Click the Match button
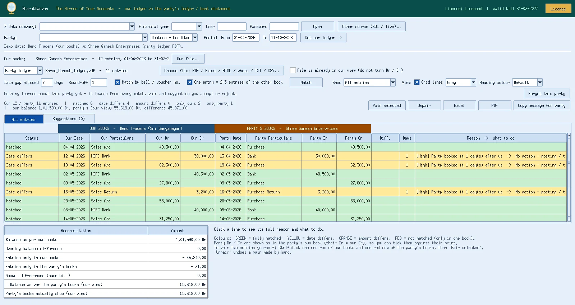The width and height of the screenshot is (575, 305). 306,83
